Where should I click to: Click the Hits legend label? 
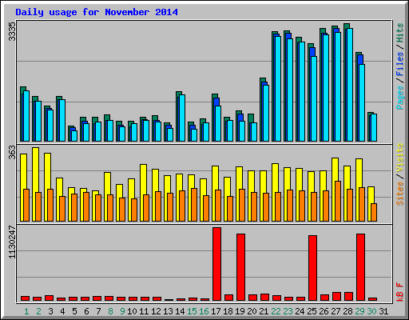pyautogui.click(x=400, y=33)
